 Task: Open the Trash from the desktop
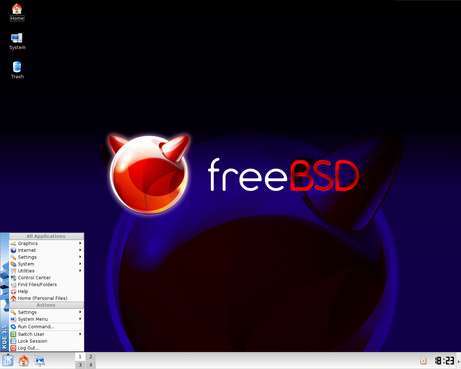pos(17,68)
